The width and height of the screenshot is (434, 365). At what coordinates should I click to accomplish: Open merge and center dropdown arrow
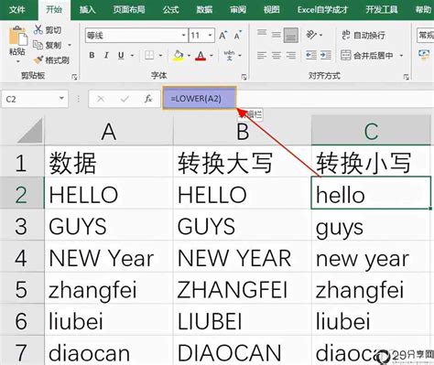point(401,56)
